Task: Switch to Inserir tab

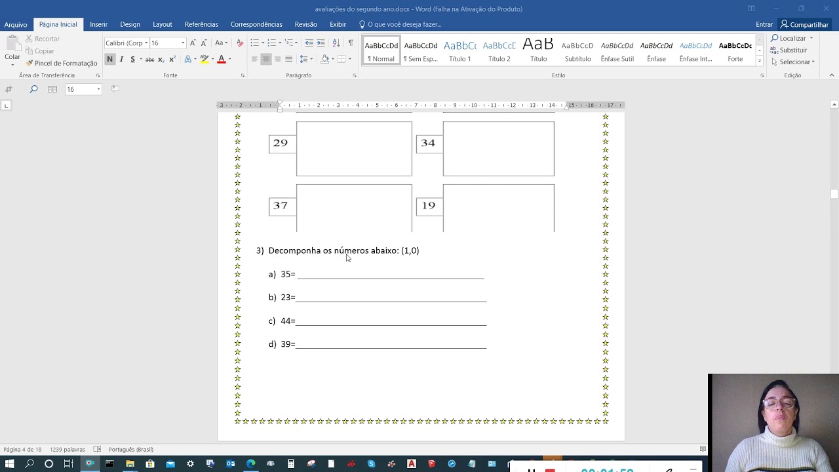Action: point(99,24)
